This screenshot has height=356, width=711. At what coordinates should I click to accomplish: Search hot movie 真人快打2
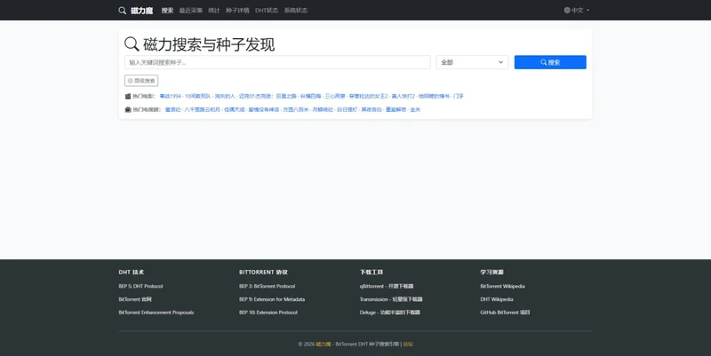coord(403,96)
